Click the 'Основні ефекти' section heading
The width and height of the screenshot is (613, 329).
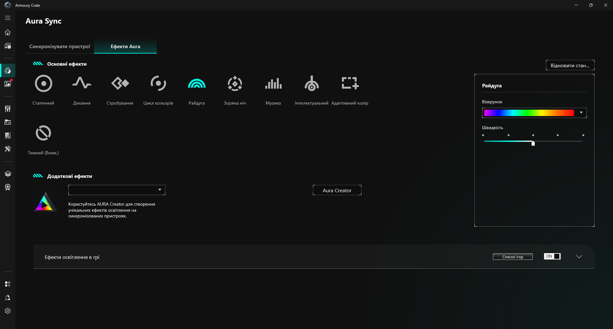tap(67, 64)
